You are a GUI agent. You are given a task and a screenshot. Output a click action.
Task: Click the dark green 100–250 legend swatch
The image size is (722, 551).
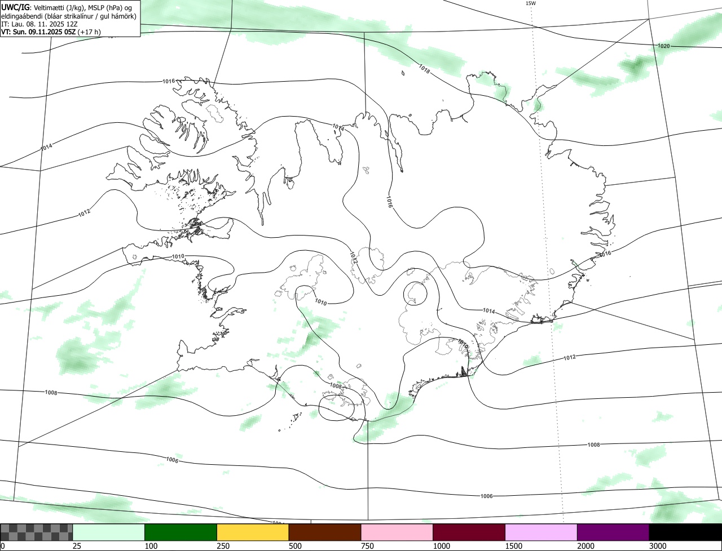point(181,532)
